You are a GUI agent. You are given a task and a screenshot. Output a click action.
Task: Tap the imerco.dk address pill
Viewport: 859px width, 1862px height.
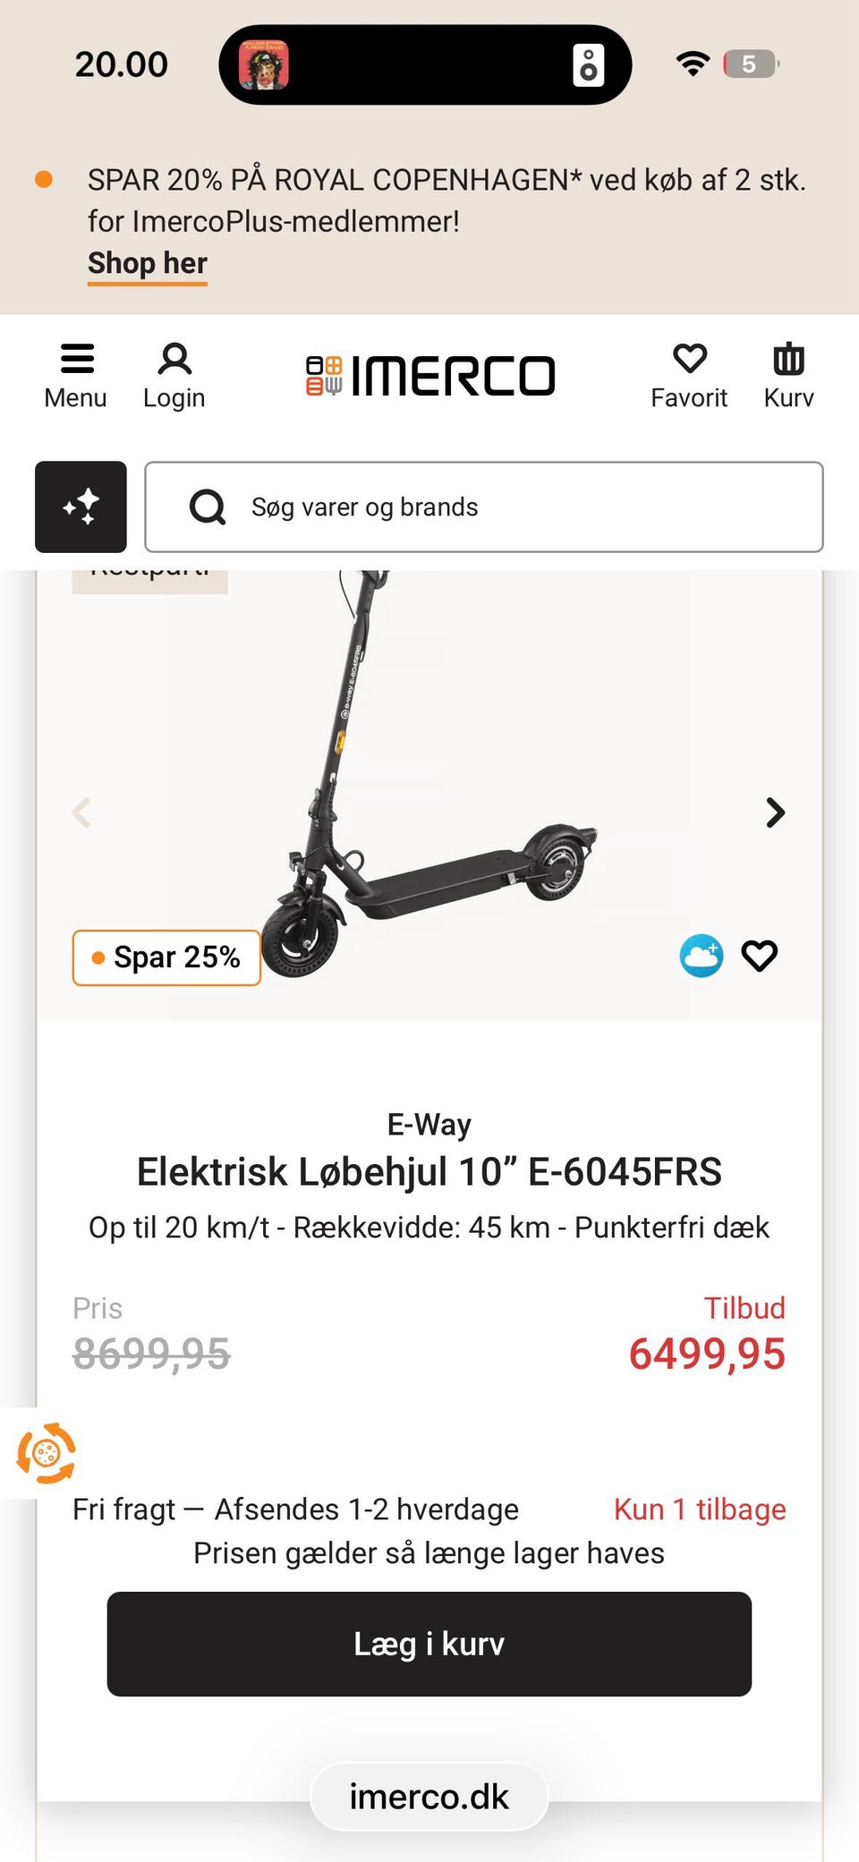point(429,1797)
